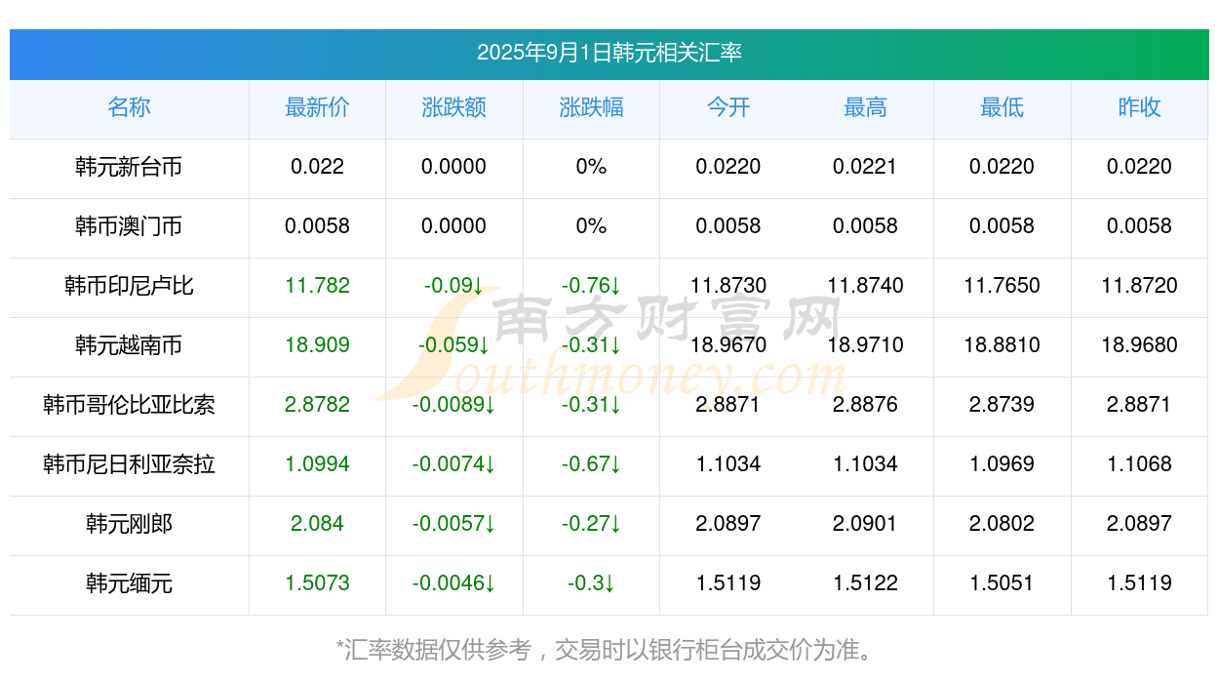Select the 涨跌额 column header

coord(454,107)
